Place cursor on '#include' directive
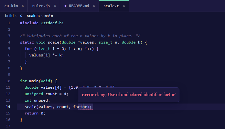 29,23
